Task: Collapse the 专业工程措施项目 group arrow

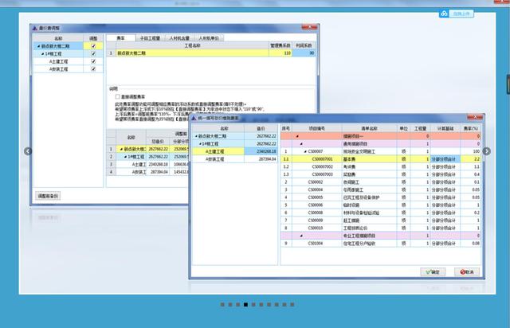Action: coord(301,236)
